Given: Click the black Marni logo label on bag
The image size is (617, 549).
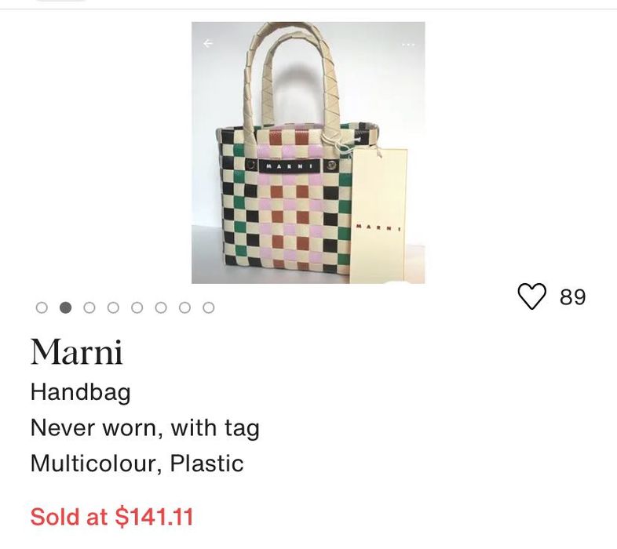Looking at the screenshot, I should 288,165.
